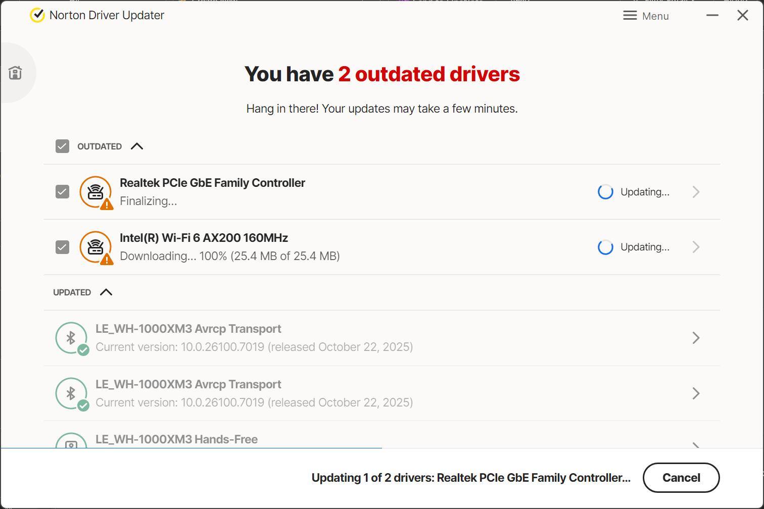
Task: Minimize the Norton Driver Updater window
Action: 712,15
